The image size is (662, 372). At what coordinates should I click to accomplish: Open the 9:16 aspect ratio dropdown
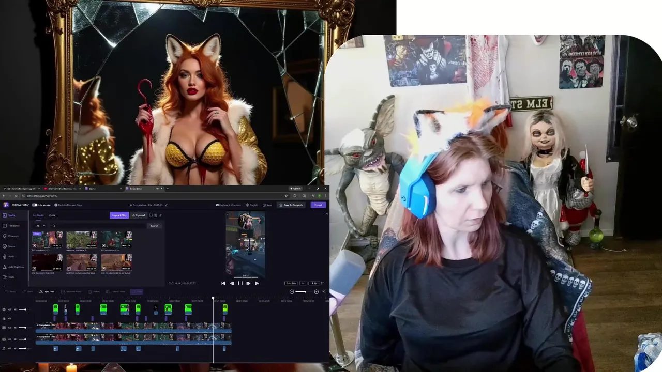click(x=314, y=283)
